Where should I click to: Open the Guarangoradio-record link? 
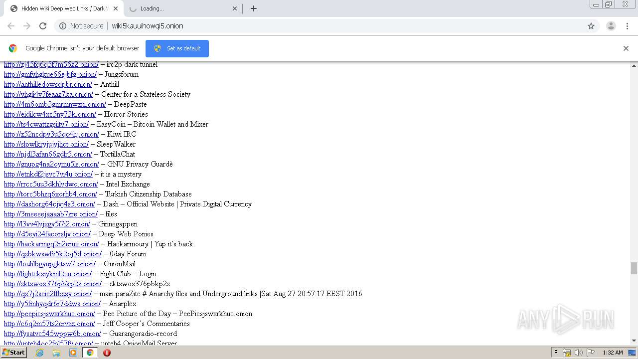point(52,334)
